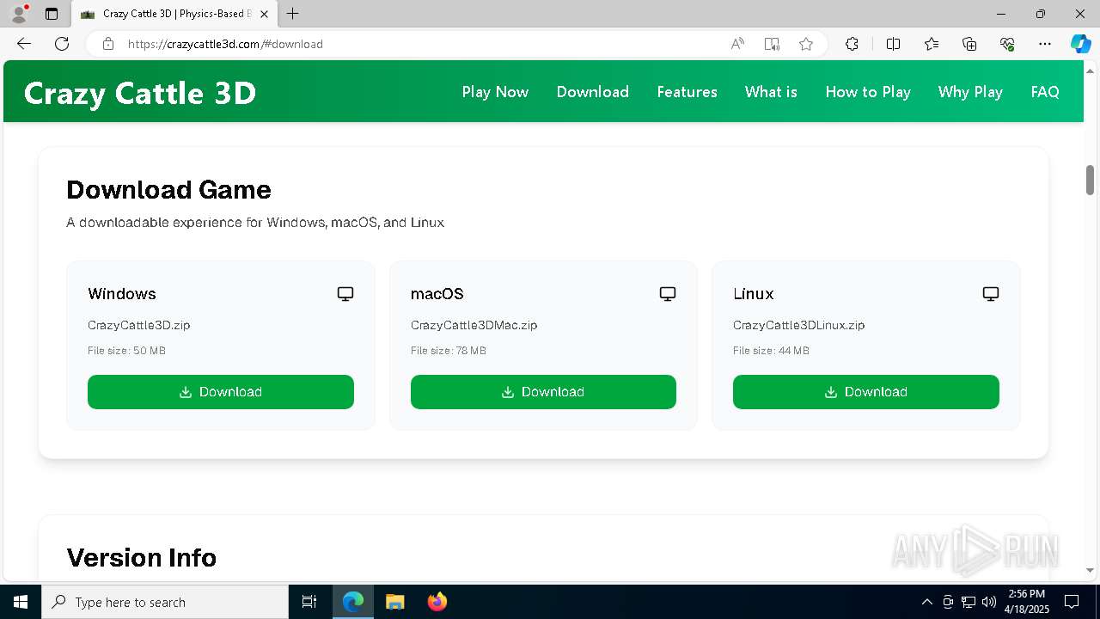Go to Play Now section
The image size is (1100, 619).
point(495,92)
